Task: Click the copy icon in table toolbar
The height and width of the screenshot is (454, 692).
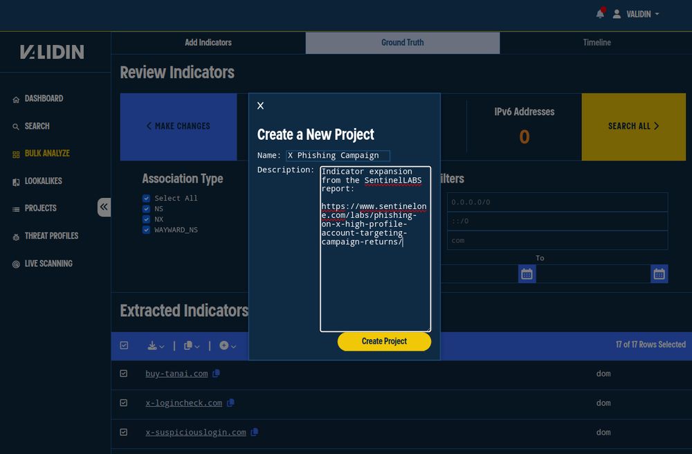Action: pyautogui.click(x=188, y=345)
